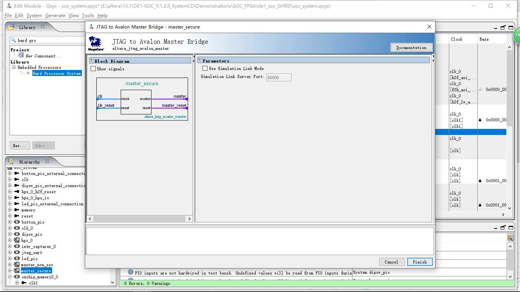520x292 pixels.
Task: Open the File menu
Action: pos(8,16)
